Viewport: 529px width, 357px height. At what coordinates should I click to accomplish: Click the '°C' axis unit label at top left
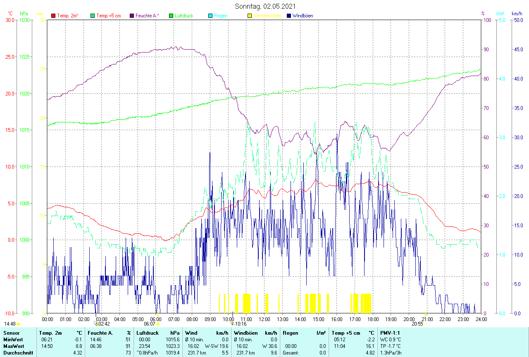[10, 14]
